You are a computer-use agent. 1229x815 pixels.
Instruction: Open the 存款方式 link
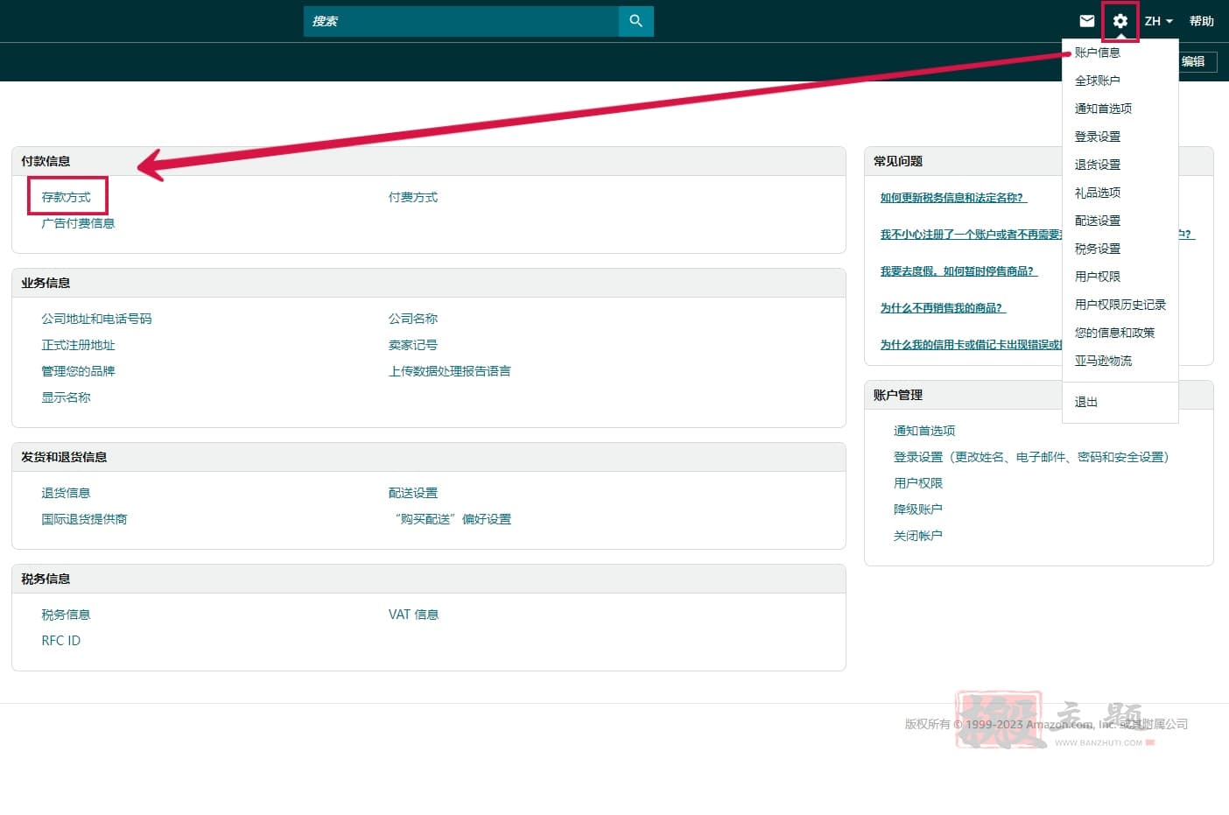tap(66, 197)
